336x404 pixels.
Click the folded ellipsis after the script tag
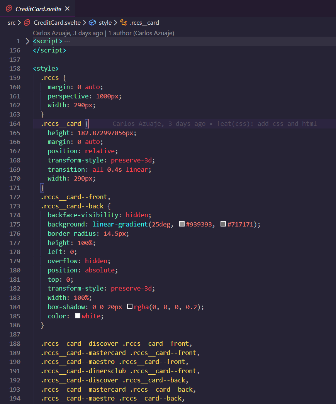(67, 41)
